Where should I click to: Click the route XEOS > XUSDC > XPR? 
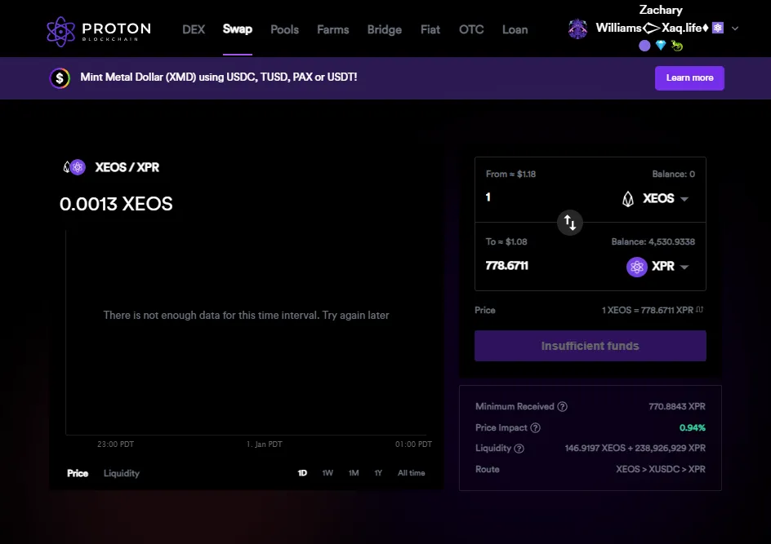(x=661, y=469)
